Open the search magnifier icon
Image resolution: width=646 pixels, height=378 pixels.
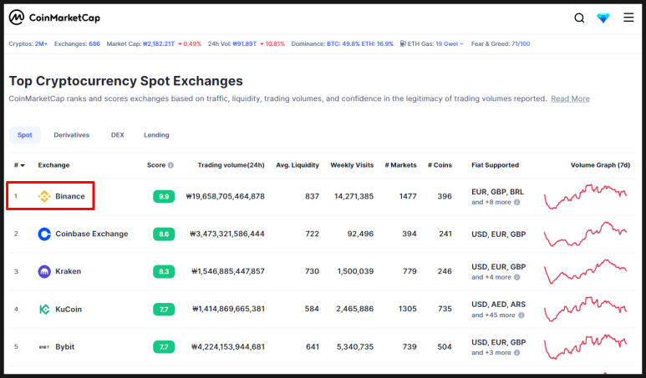(579, 18)
